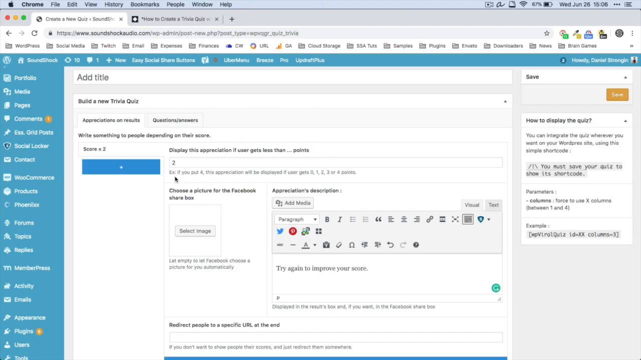The width and height of the screenshot is (641, 360).
Task: Apply blockquote formatting
Action: (378, 219)
